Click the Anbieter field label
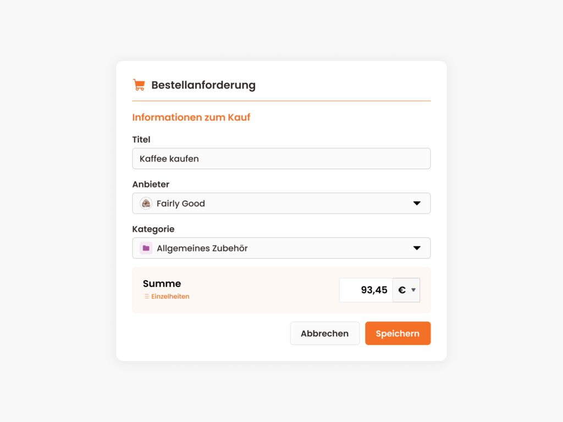 151,185
